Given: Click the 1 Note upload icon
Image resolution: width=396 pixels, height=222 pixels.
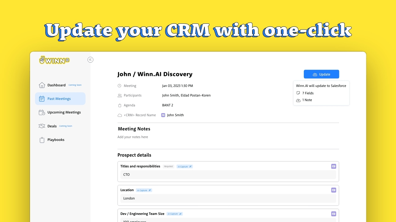Looking at the screenshot, I should [298, 100].
